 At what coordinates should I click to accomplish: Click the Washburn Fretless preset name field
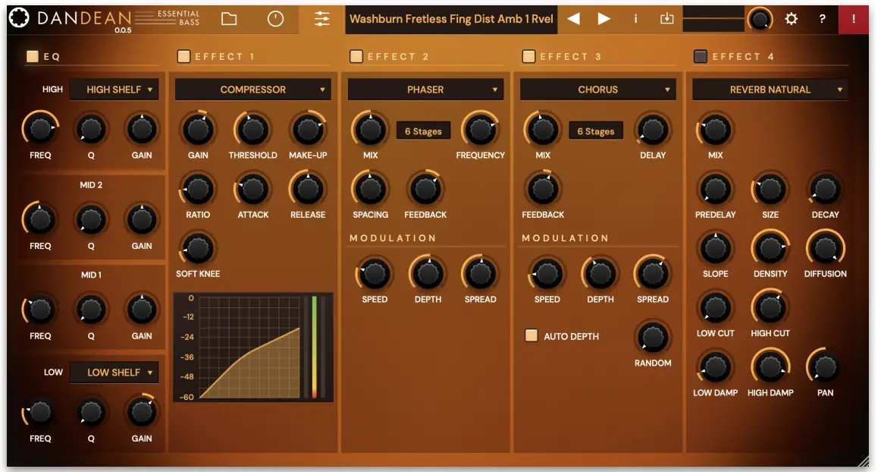[x=450, y=19]
